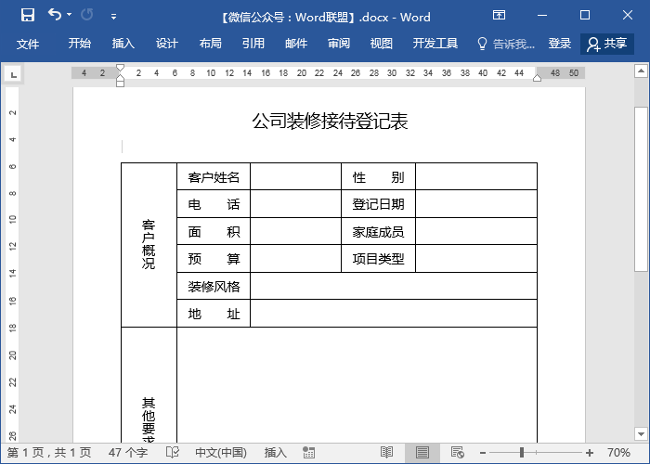Switch to the 插入 tab

pos(123,44)
